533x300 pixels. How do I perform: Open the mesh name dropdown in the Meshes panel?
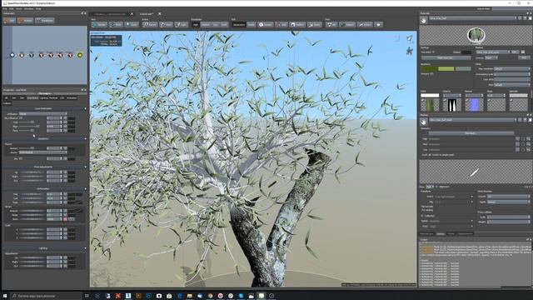[x=473, y=120]
